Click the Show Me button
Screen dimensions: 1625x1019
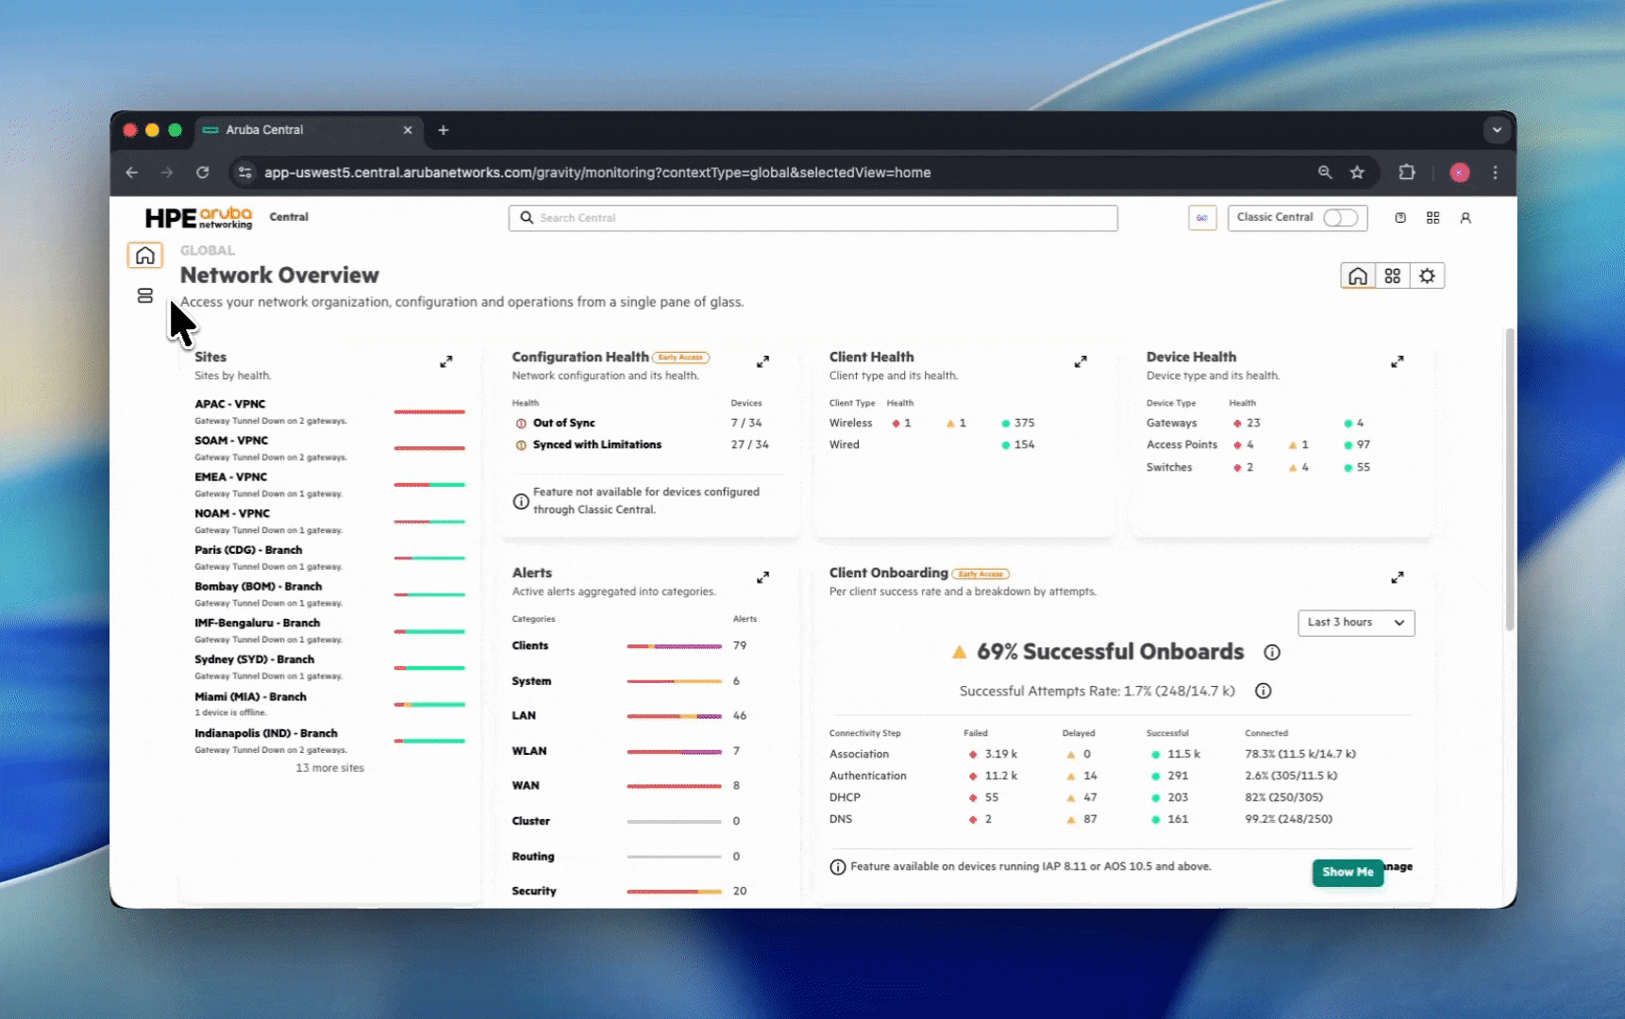1348,872
